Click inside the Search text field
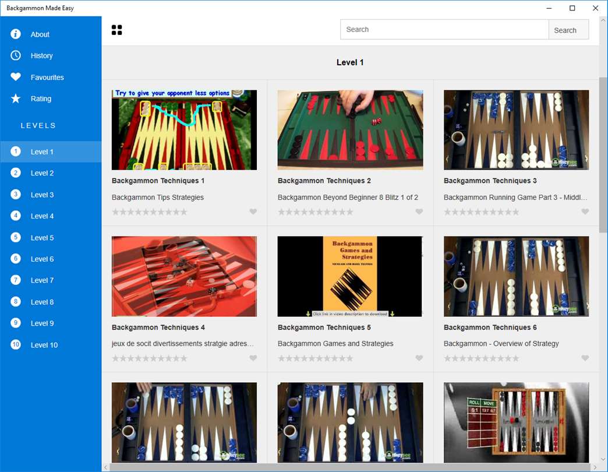608x472 pixels. pos(444,30)
